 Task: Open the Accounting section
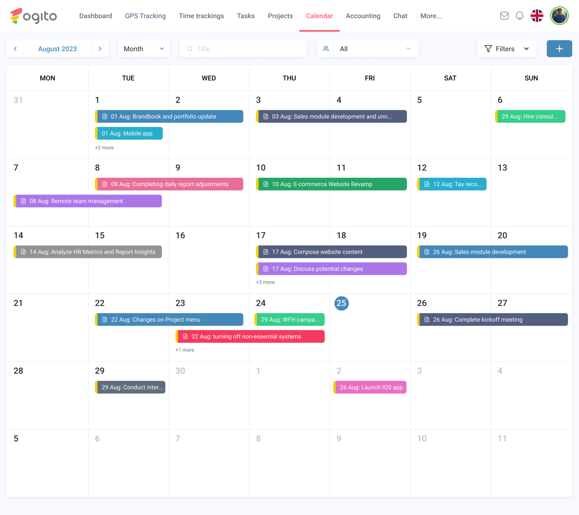click(x=363, y=16)
